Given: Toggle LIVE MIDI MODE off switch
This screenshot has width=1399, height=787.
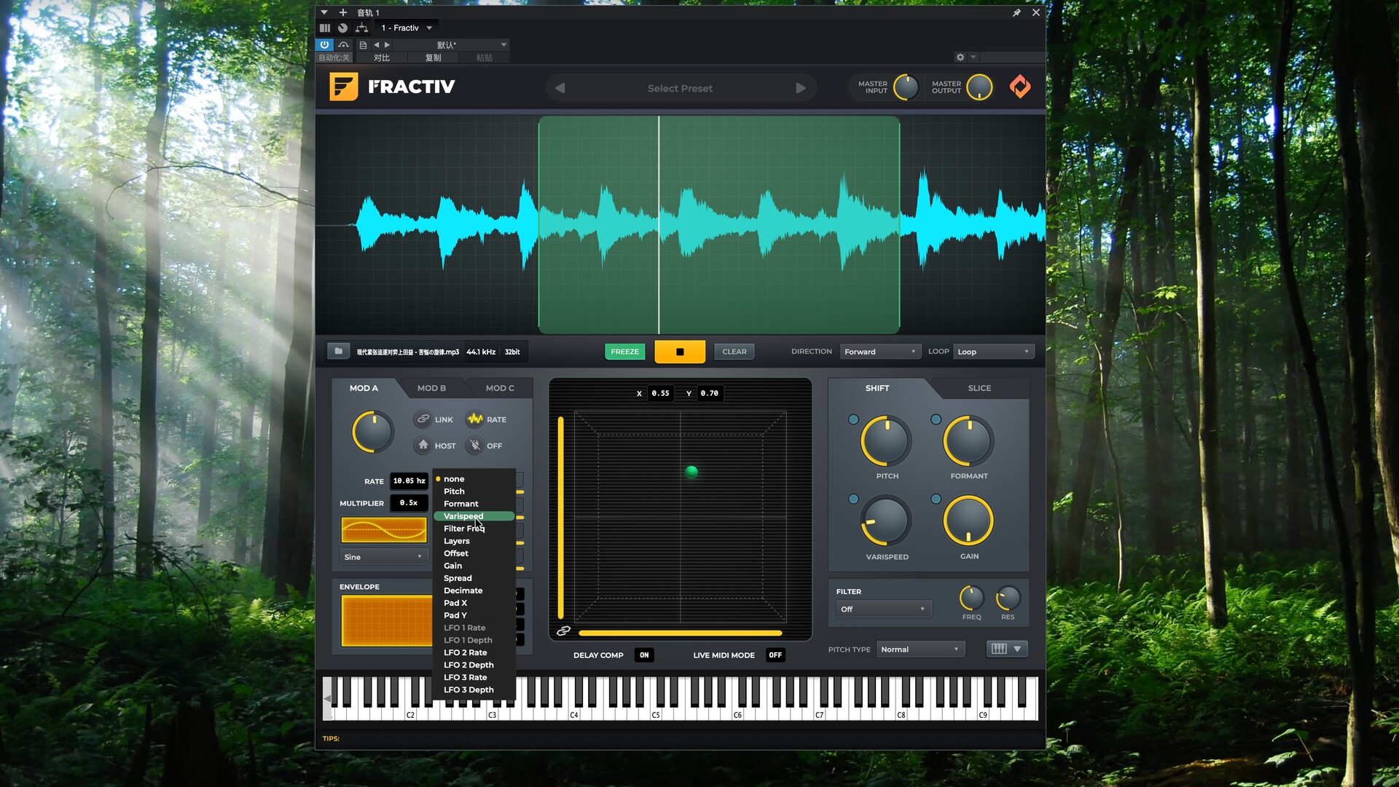Looking at the screenshot, I should click(775, 655).
